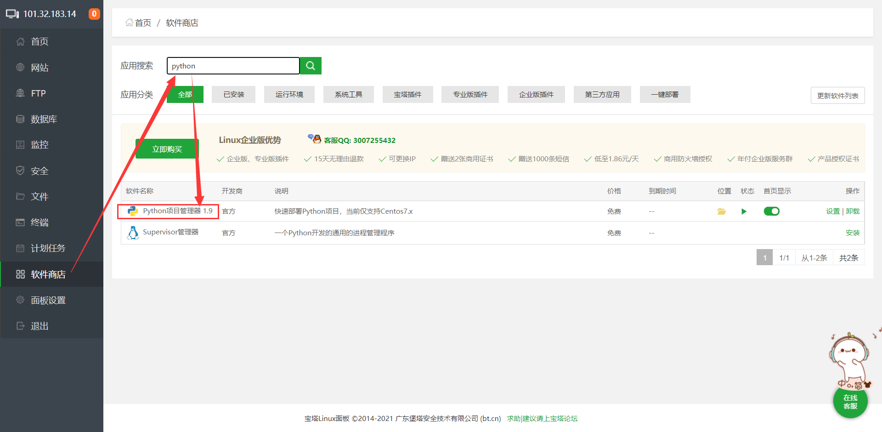Click the monitor icon beside the server IP
Image resolution: width=882 pixels, height=432 pixels.
click(12, 14)
